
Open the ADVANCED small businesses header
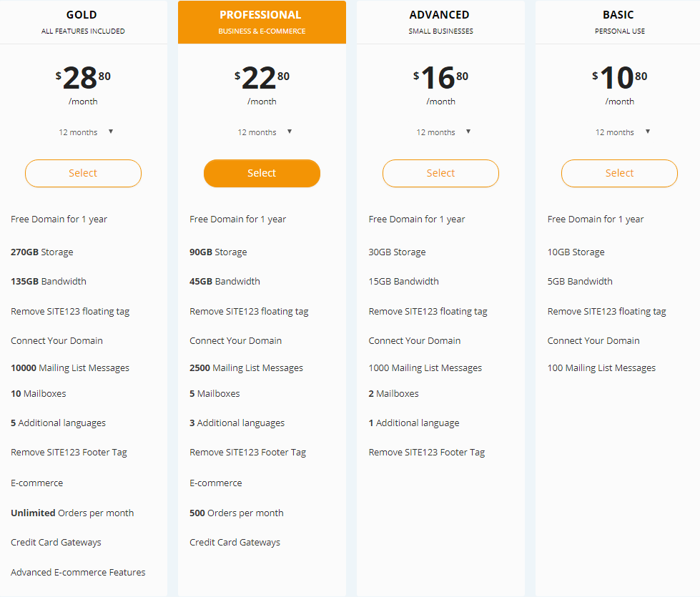[439, 21]
